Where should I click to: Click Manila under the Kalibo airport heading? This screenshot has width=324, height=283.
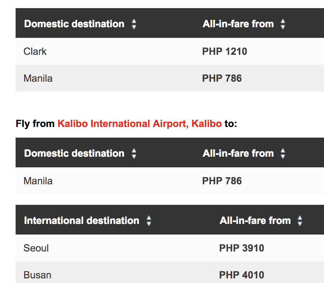pyautogui.click(x=38, y=181)
